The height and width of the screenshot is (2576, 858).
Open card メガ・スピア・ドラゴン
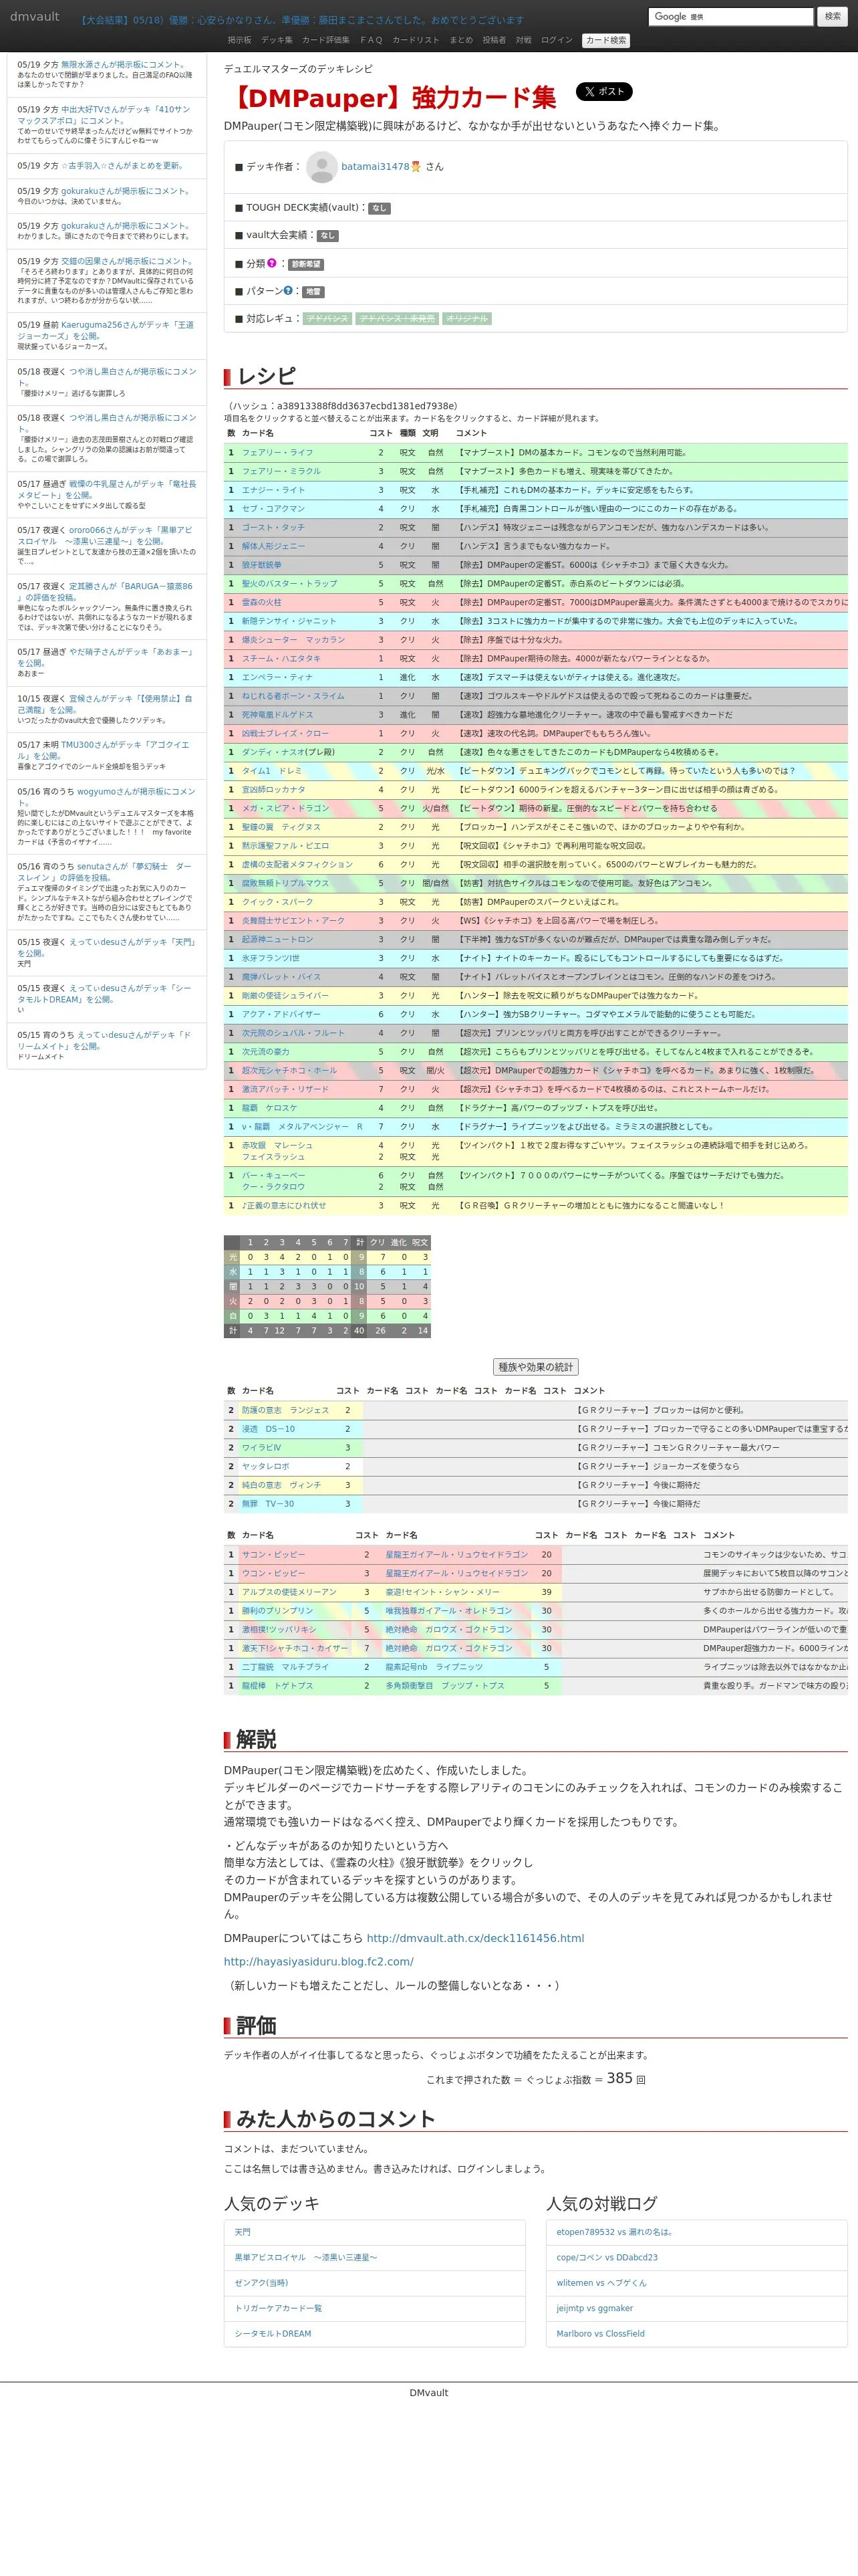(x=286, y=808)
